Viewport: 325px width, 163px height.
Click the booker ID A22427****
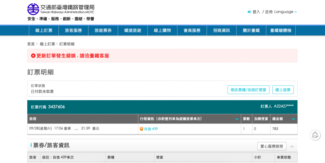click(x=283, y=106)
